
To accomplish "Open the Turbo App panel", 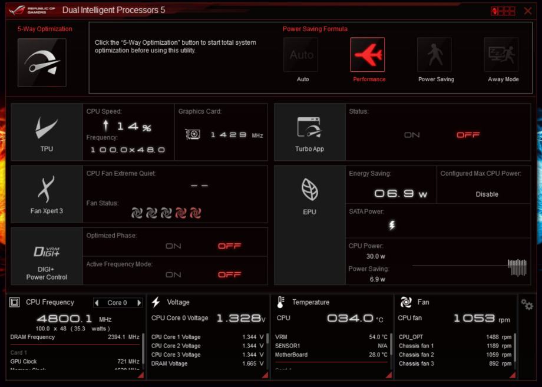I will coord(310,132).
